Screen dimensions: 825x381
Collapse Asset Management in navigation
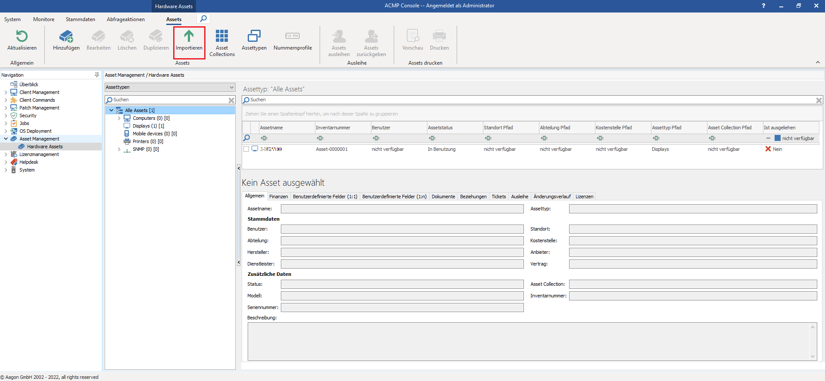click(6, 139)
